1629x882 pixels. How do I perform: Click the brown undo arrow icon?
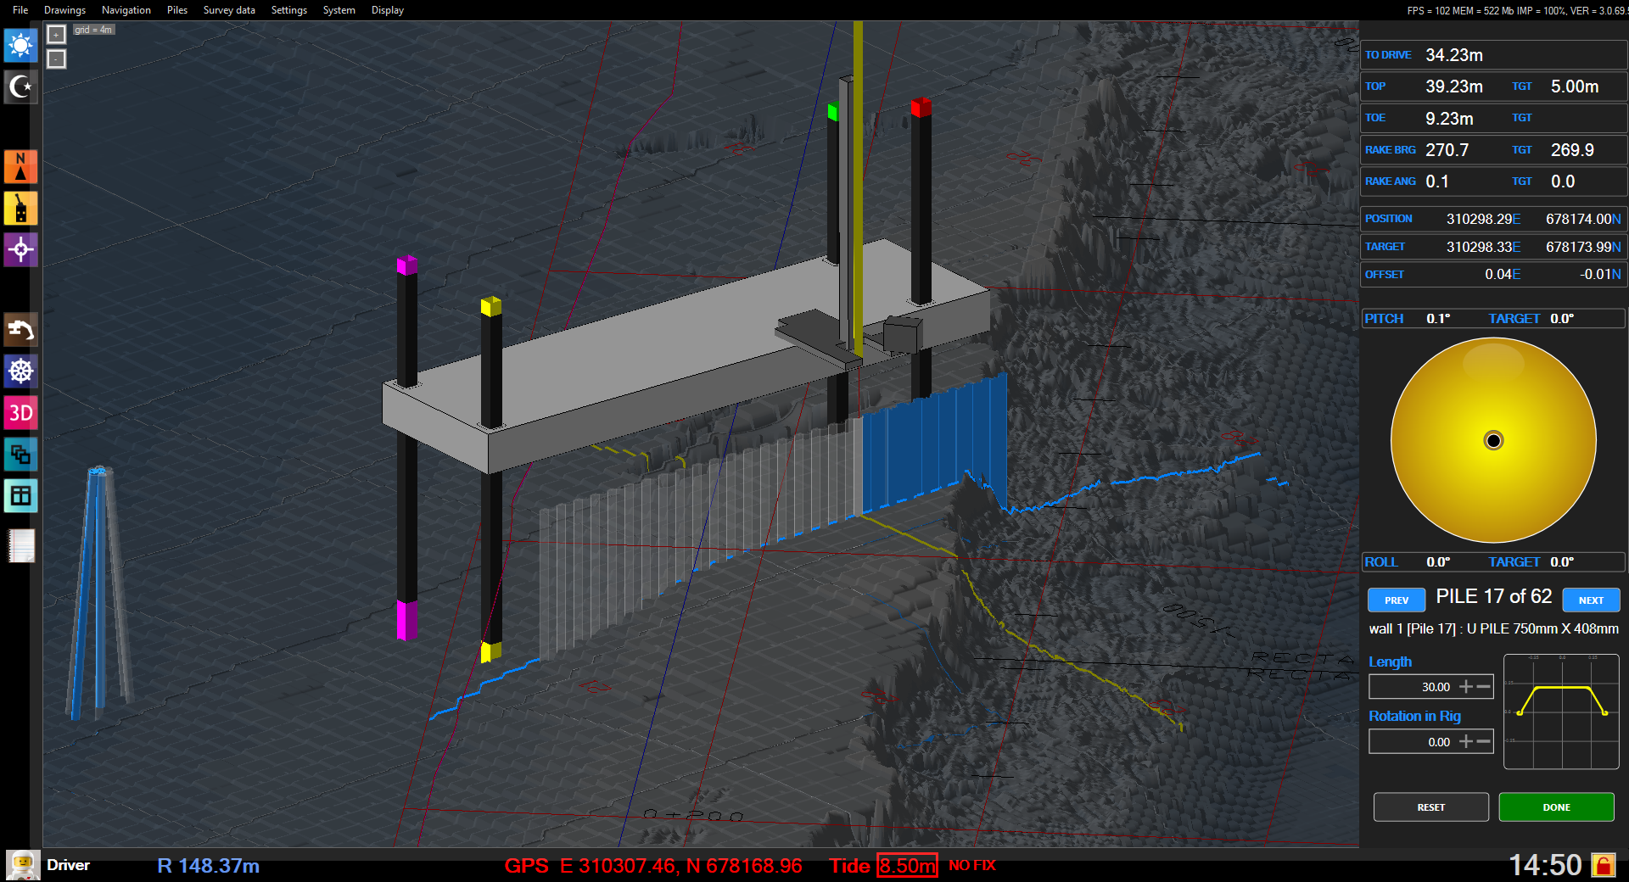(x=20, y=330)
